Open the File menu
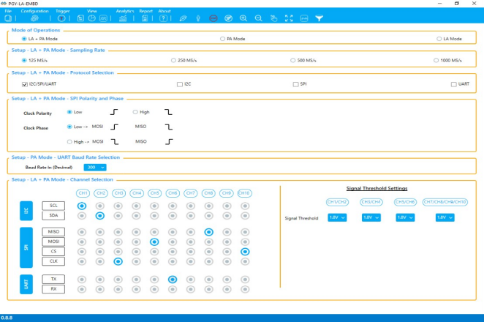 point(8,12)
